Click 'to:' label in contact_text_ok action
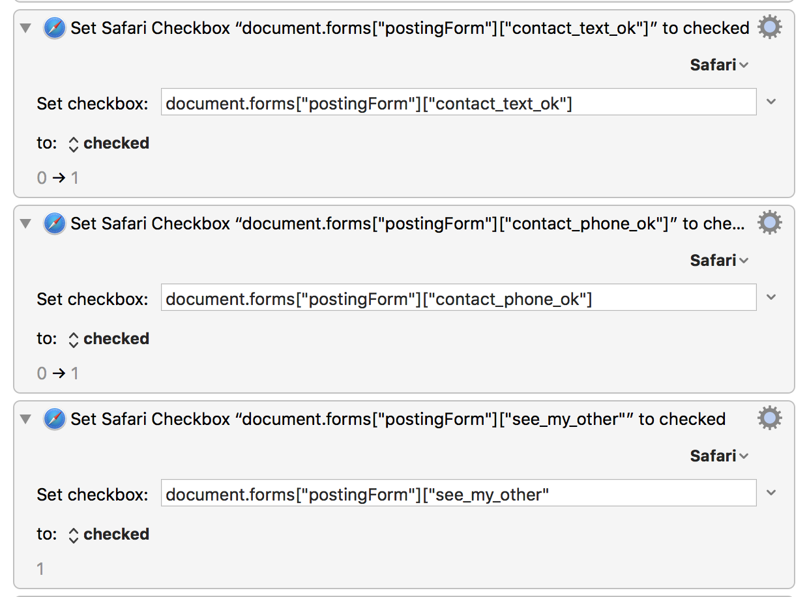This screenshot has height=597, width=807. coord(47,143)
